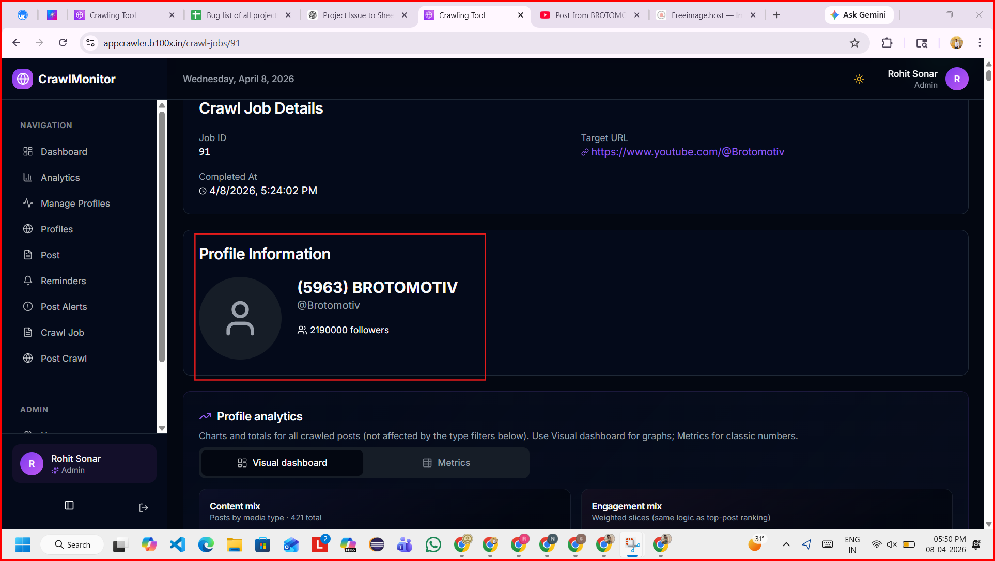Image resolution: width=995 pixels, height=561 pixels.
Task: Click the logout icon in sidebar footer
Action: pyautogui.click(x=144, y=508)
